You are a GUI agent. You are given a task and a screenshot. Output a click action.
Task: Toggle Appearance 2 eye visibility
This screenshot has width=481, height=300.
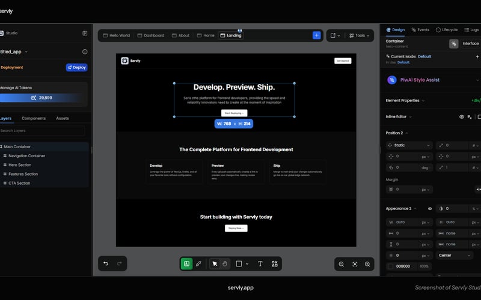(x=430, y=208)
